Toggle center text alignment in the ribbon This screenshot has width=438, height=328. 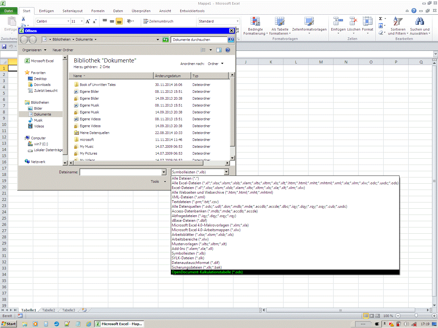(x=112, y=21)
